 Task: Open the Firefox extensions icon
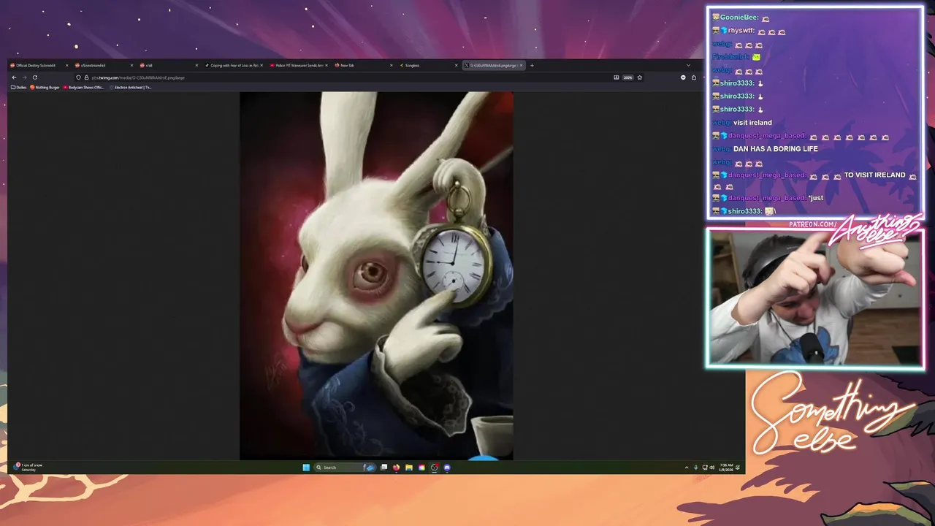coord(693,77)
